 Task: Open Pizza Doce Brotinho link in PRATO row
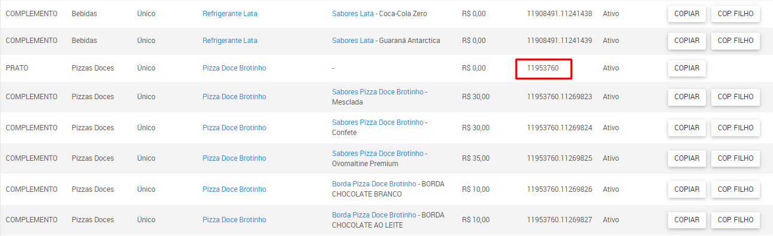click(234, 68)
